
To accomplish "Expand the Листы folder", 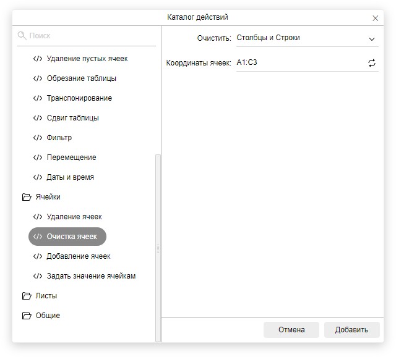I will pos(27,296).
